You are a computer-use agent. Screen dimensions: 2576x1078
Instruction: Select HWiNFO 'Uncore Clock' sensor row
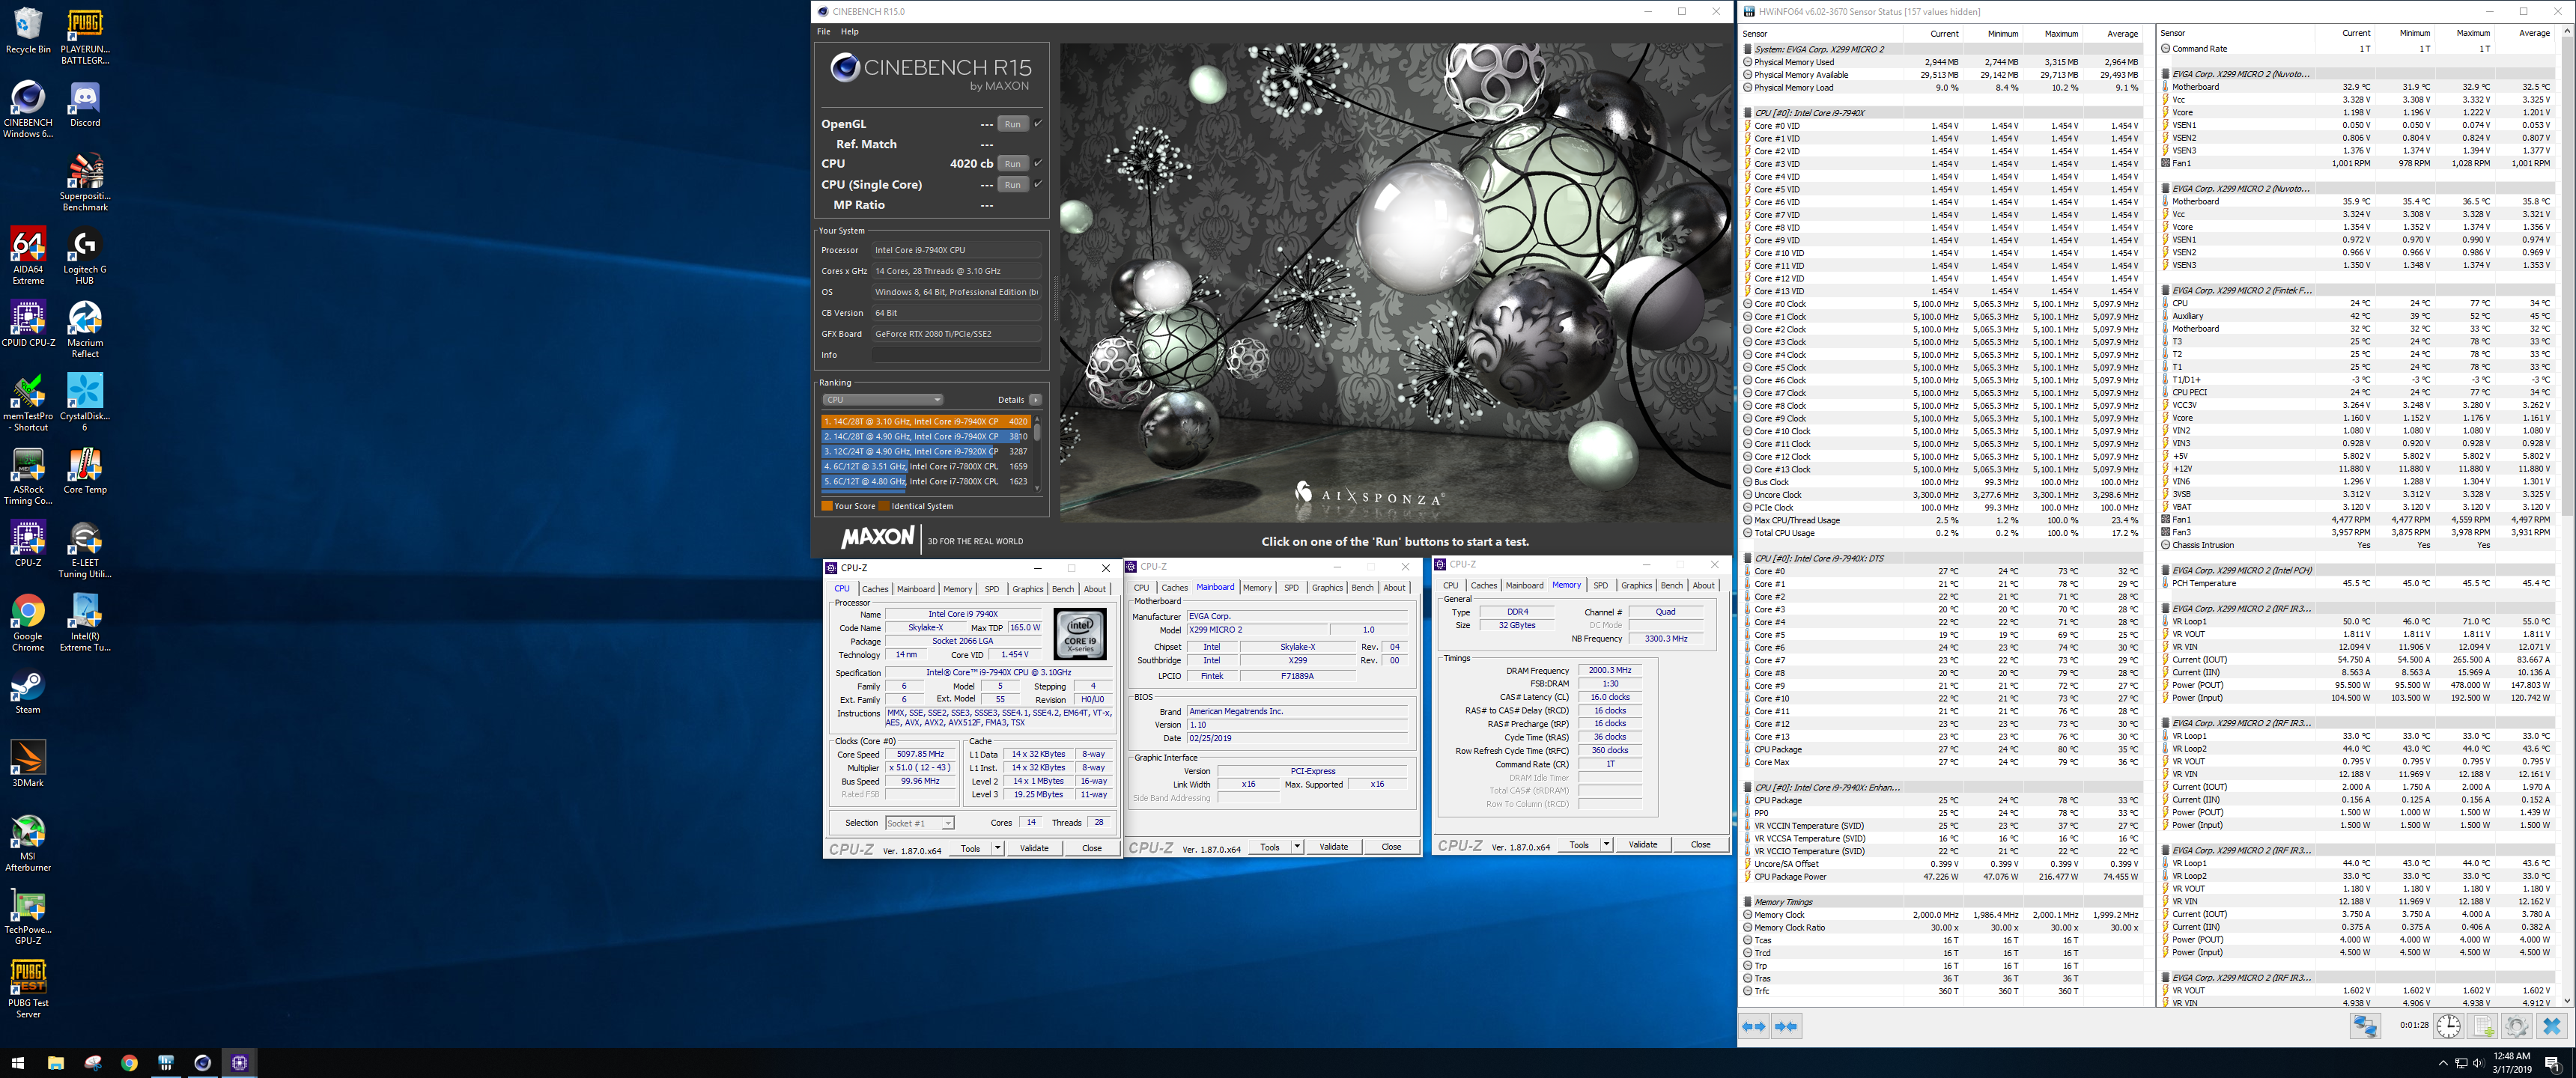[1943, 495]
